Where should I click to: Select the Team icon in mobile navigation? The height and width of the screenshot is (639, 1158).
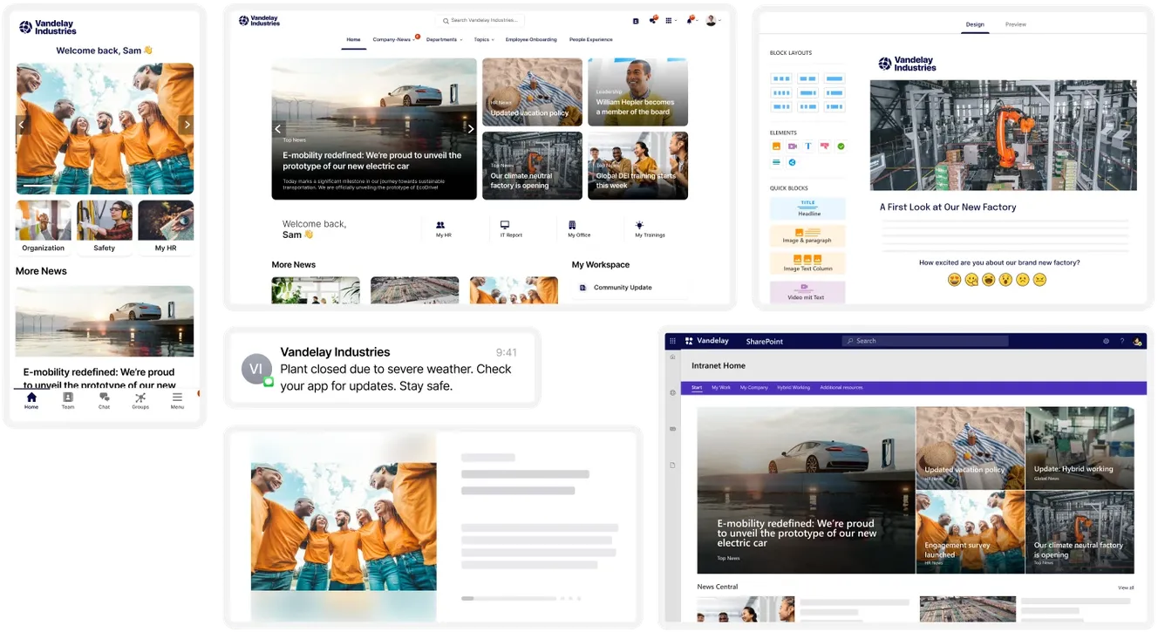68,398
